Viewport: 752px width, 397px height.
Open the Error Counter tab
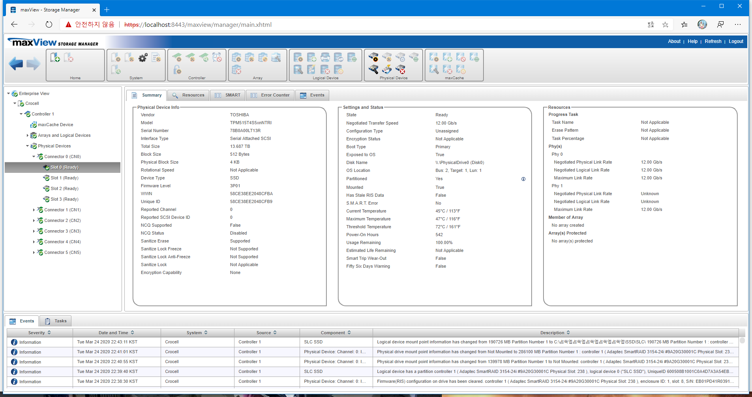pyautogui.click(x=270, y=95)
